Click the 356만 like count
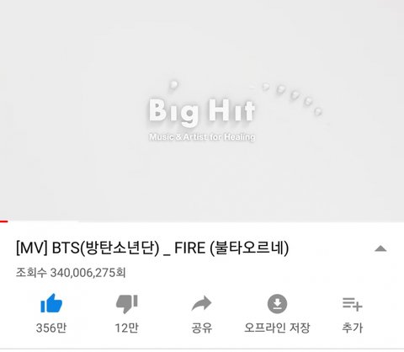Screen dimensions: 404x352 click(51, 328)
